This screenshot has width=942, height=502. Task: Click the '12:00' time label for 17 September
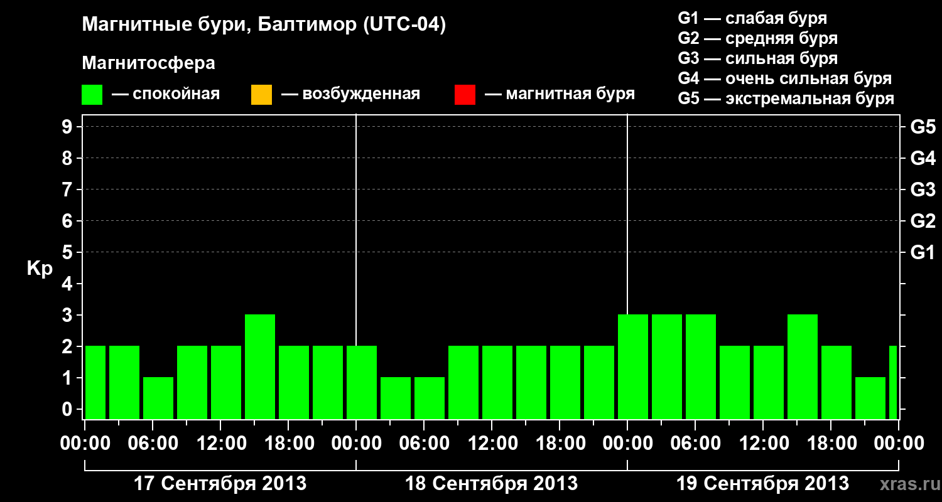tap(220, 444)
